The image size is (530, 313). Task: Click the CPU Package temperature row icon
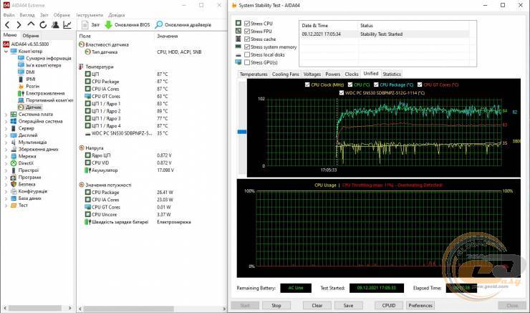point(88,82)
